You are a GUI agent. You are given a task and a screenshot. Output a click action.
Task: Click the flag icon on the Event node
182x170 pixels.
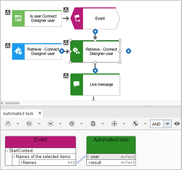77,18
